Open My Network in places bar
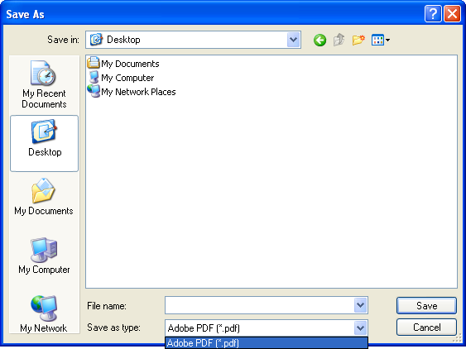Image resolution: width=466 pixels, height=349 pixels. click(x=44, y=313)
